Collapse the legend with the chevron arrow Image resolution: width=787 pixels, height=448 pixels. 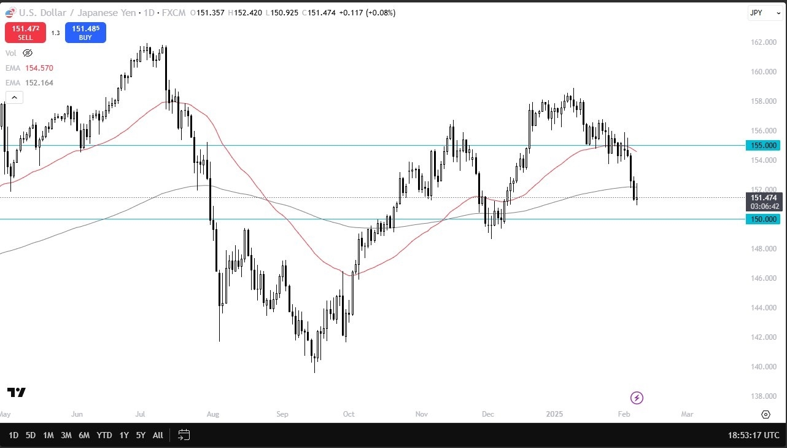14,97
